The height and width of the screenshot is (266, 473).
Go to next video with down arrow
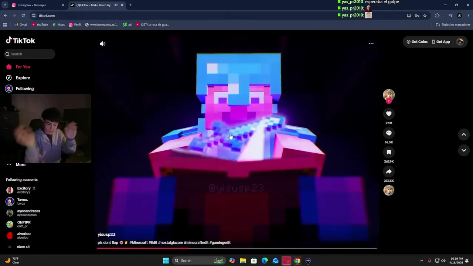point(464,150)
